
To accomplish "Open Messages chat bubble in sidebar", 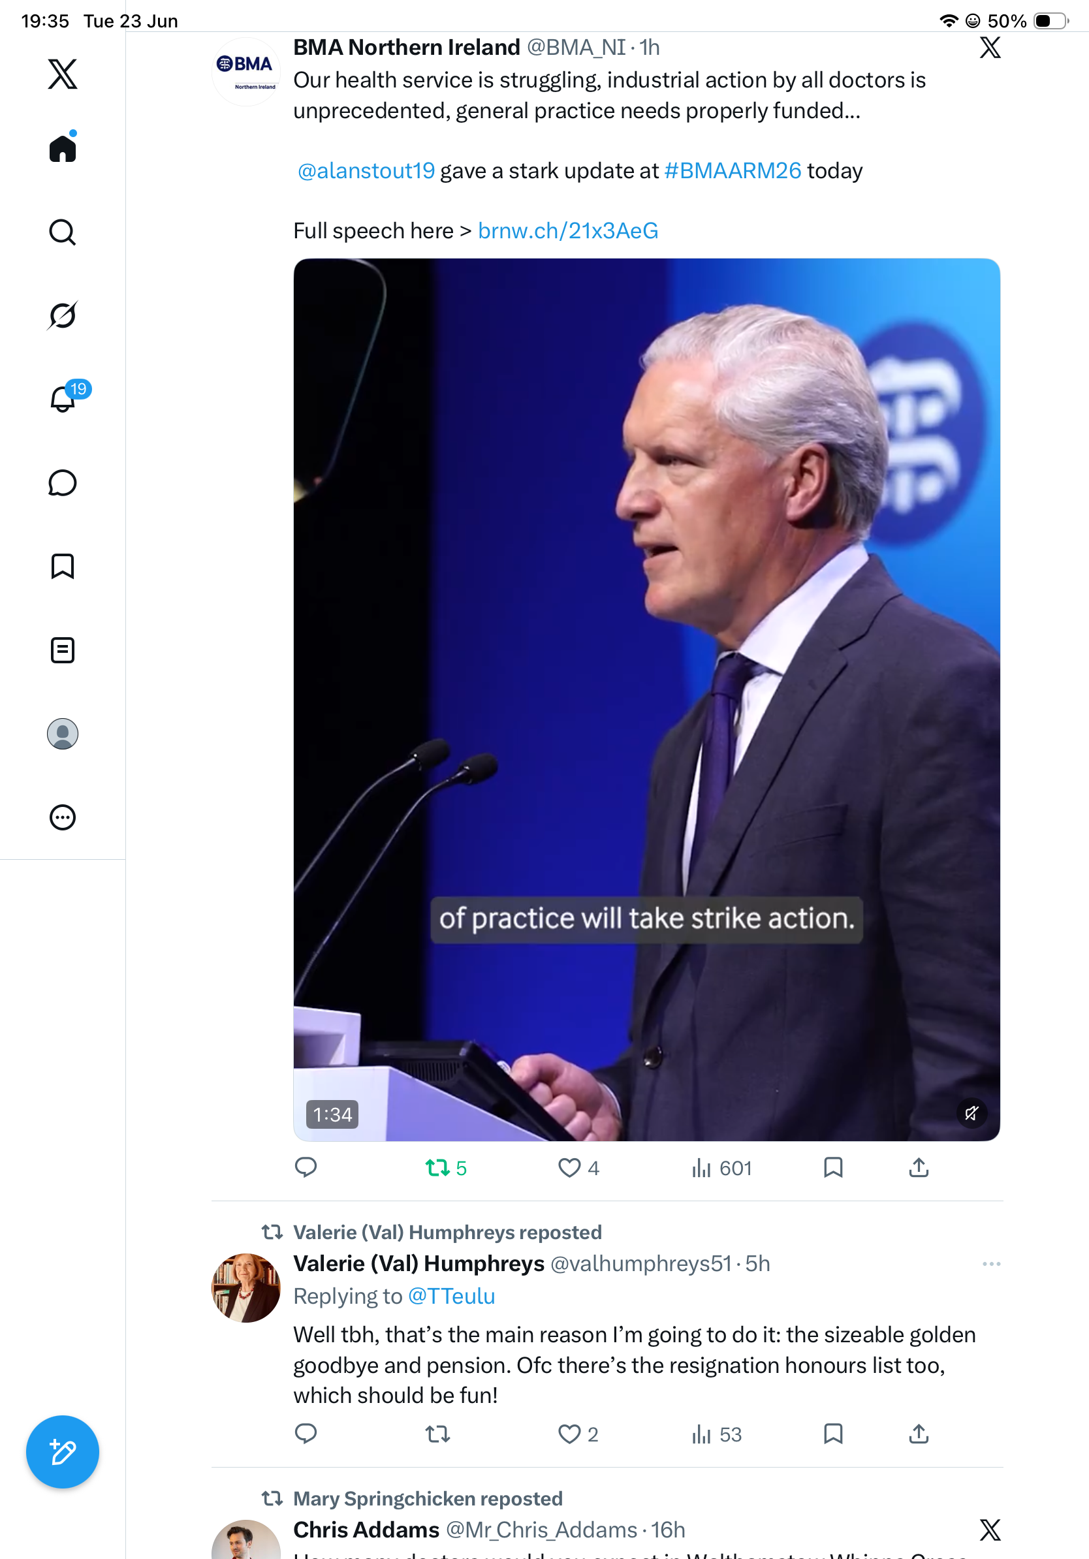I will coord(63,482).
